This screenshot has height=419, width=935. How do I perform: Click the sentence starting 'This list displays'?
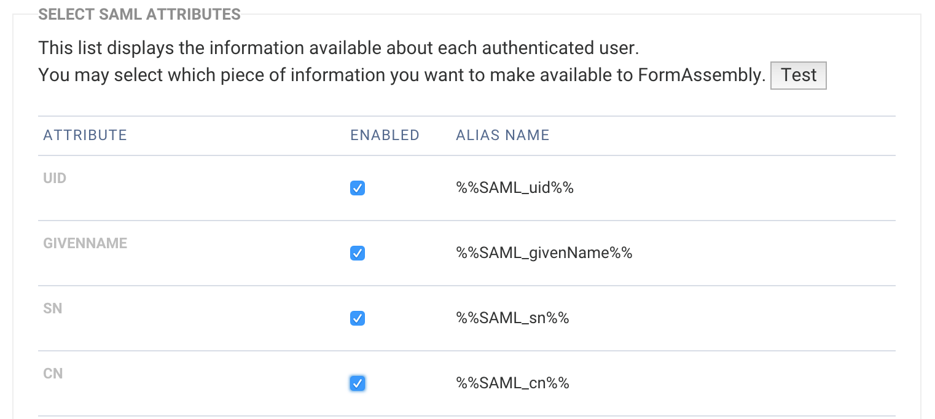pyautogui.click(x=338, y=47)
